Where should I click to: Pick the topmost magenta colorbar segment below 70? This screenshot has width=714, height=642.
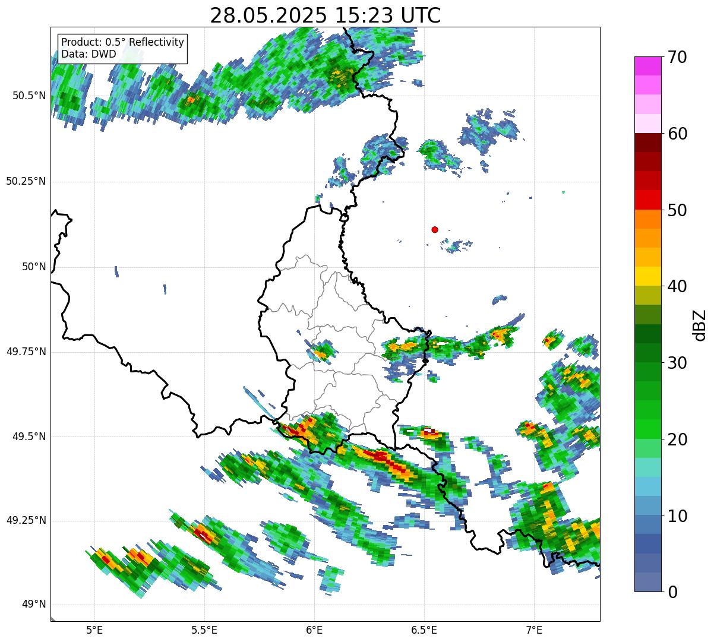click(647, 66)
